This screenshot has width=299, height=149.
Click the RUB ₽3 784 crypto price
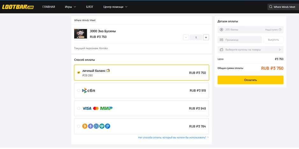197,126
